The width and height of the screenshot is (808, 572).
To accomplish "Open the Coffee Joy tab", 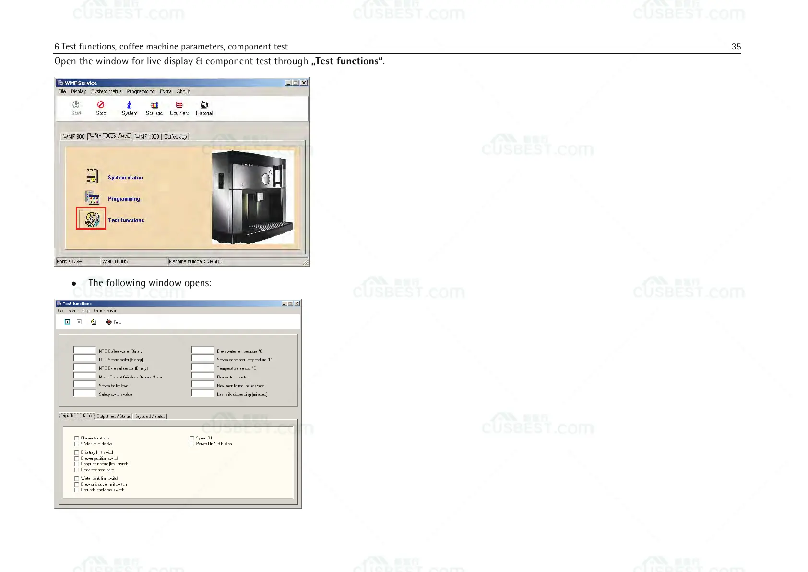I will click(x=176, y=137).
